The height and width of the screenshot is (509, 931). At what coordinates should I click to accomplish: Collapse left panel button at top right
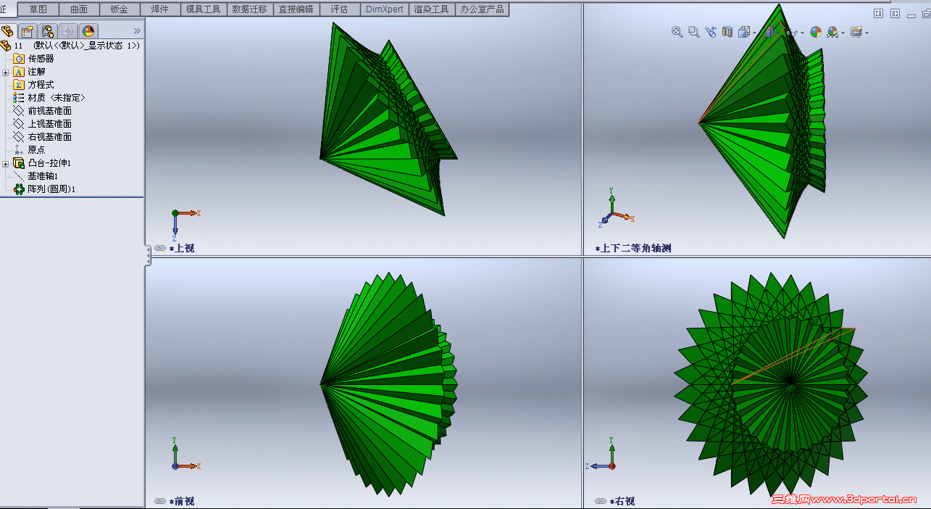(x=878, y=13)
